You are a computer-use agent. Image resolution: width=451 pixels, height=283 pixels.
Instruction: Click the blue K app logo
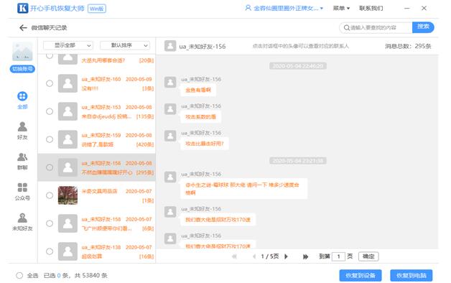point(23,8)
